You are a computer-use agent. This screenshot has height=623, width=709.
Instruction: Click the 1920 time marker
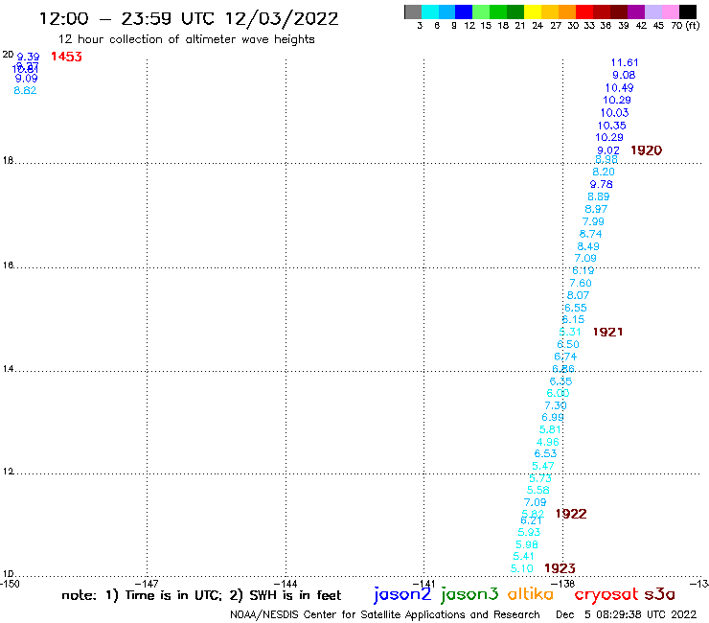pos(646,150)
